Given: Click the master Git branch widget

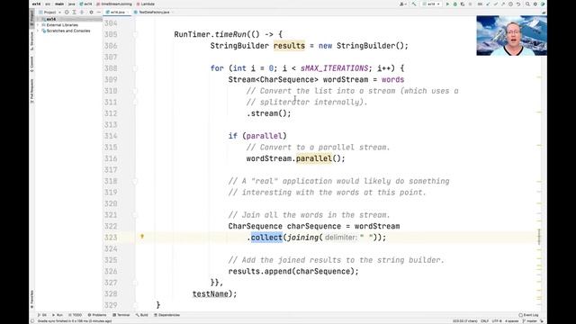Looking at the screenshot, I should pyautogui.click(x=530, y=321).
